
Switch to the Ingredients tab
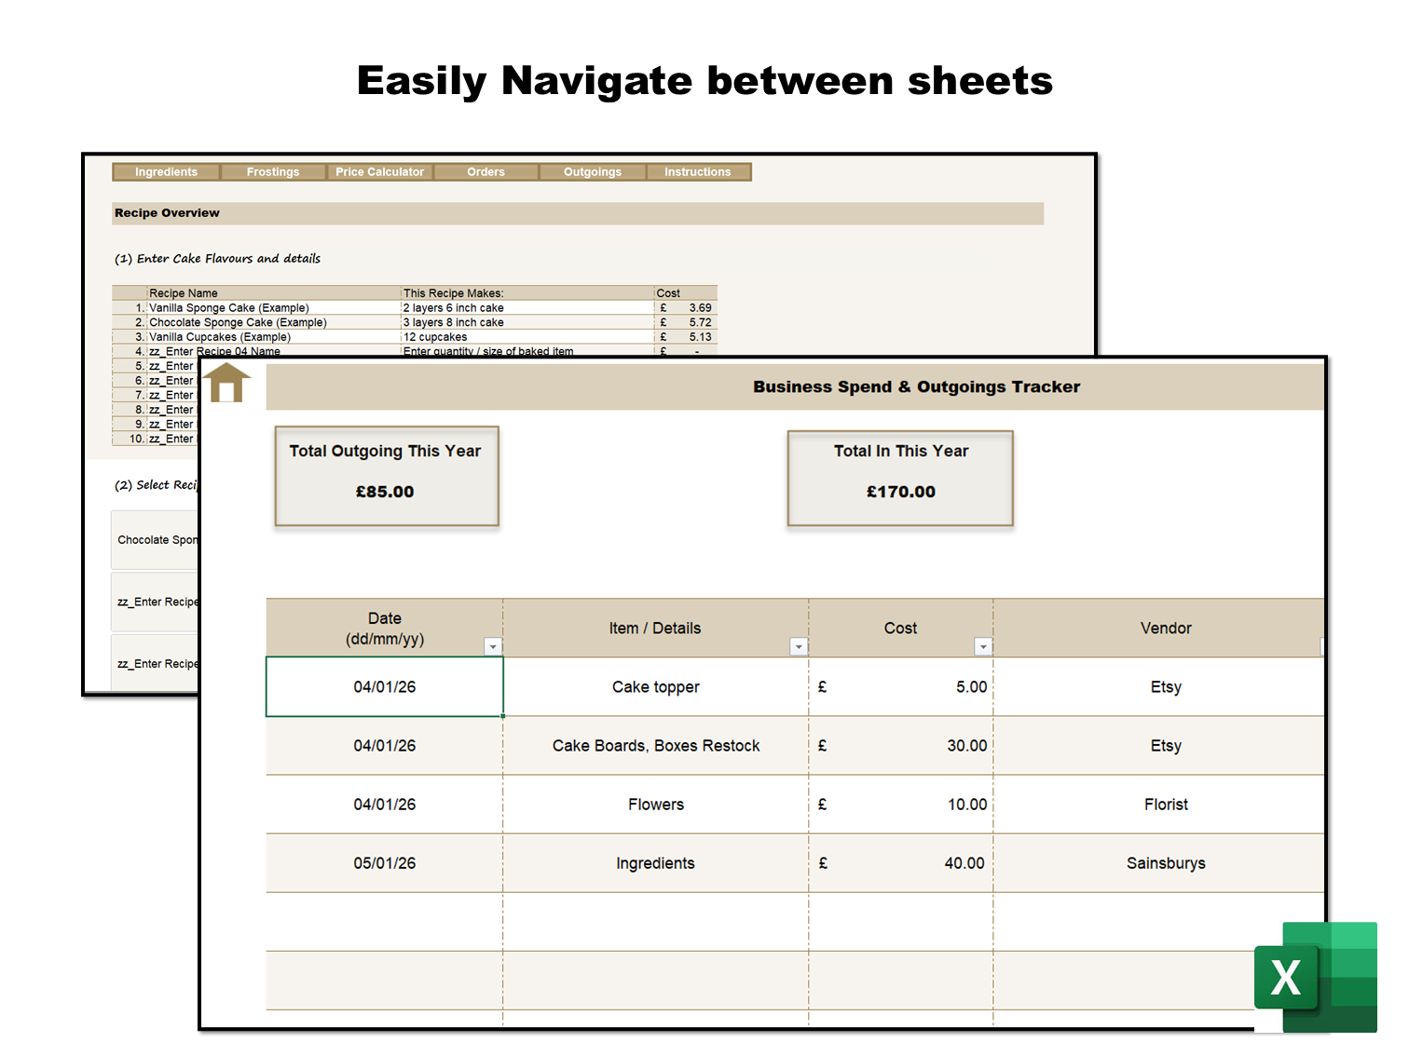[x=165, y=171]
